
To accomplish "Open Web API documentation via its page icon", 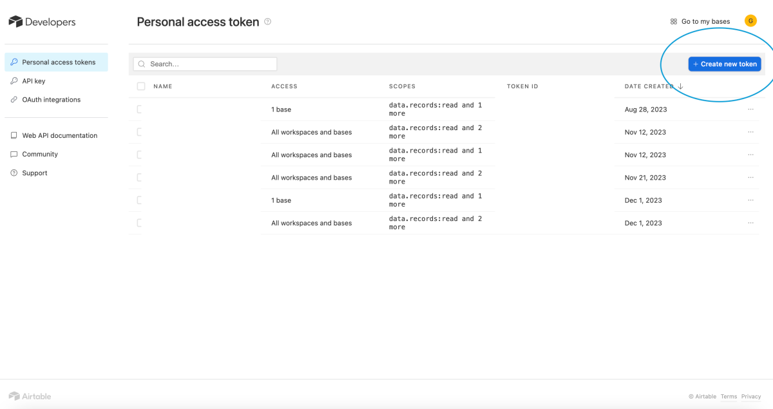I will coord(14,135).
